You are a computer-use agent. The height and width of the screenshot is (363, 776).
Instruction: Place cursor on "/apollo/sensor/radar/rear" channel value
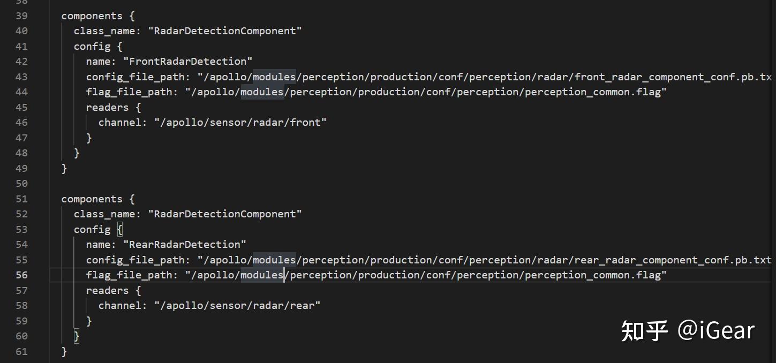pos(237,305)
